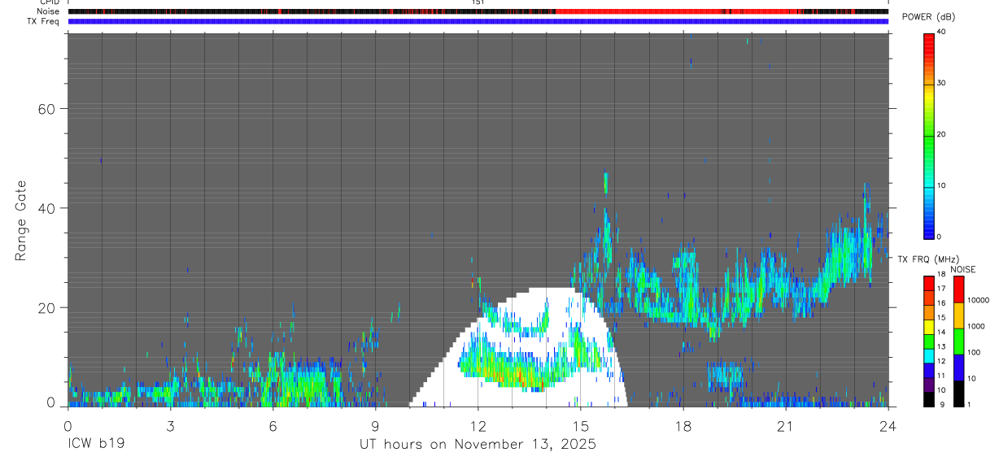
Task: Click the Range Gate tick label '20'
Action: click(x=48, y=308)
